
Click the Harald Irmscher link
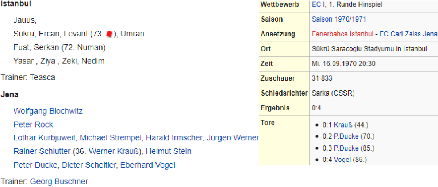[174, 138]
